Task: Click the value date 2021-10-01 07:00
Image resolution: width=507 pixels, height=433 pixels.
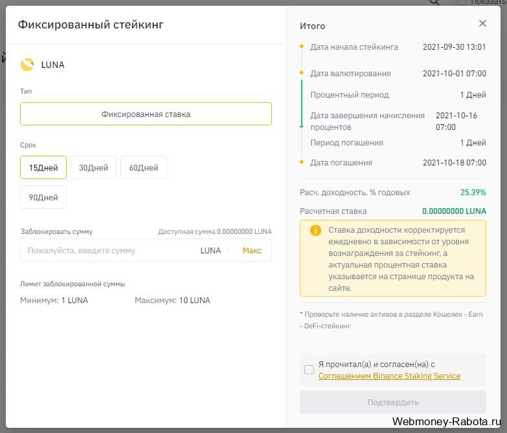Action: point(455,74)
